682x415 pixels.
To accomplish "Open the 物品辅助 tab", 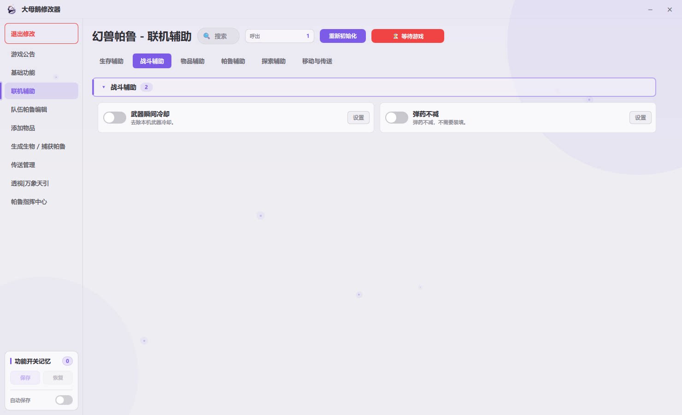I will coord(193,61).
